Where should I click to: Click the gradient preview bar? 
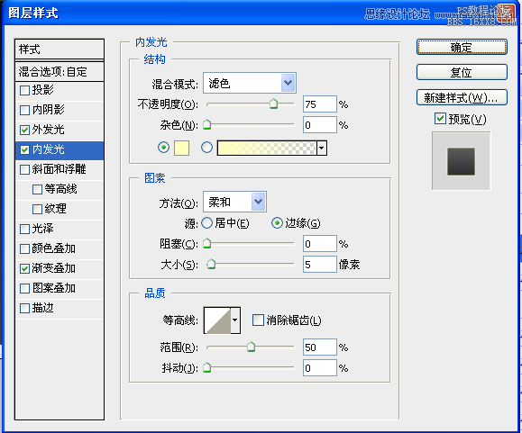(267, 149)
